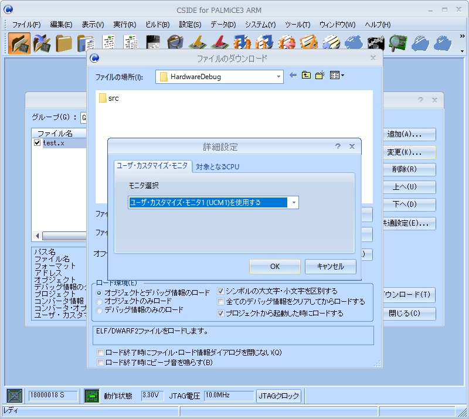Screen dimensions: 469x419
Task: Click the 上へ(U) button
Action: tap(409, 187)
